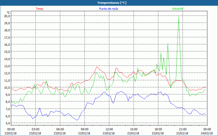
Task: Click the 18:00 time axis label
Action: pos(158,129)
